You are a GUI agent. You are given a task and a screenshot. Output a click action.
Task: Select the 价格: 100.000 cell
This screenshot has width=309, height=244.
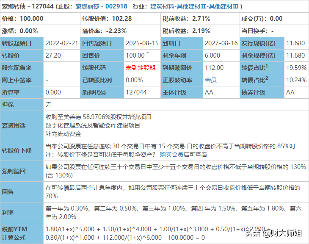(x=40, y=19)
